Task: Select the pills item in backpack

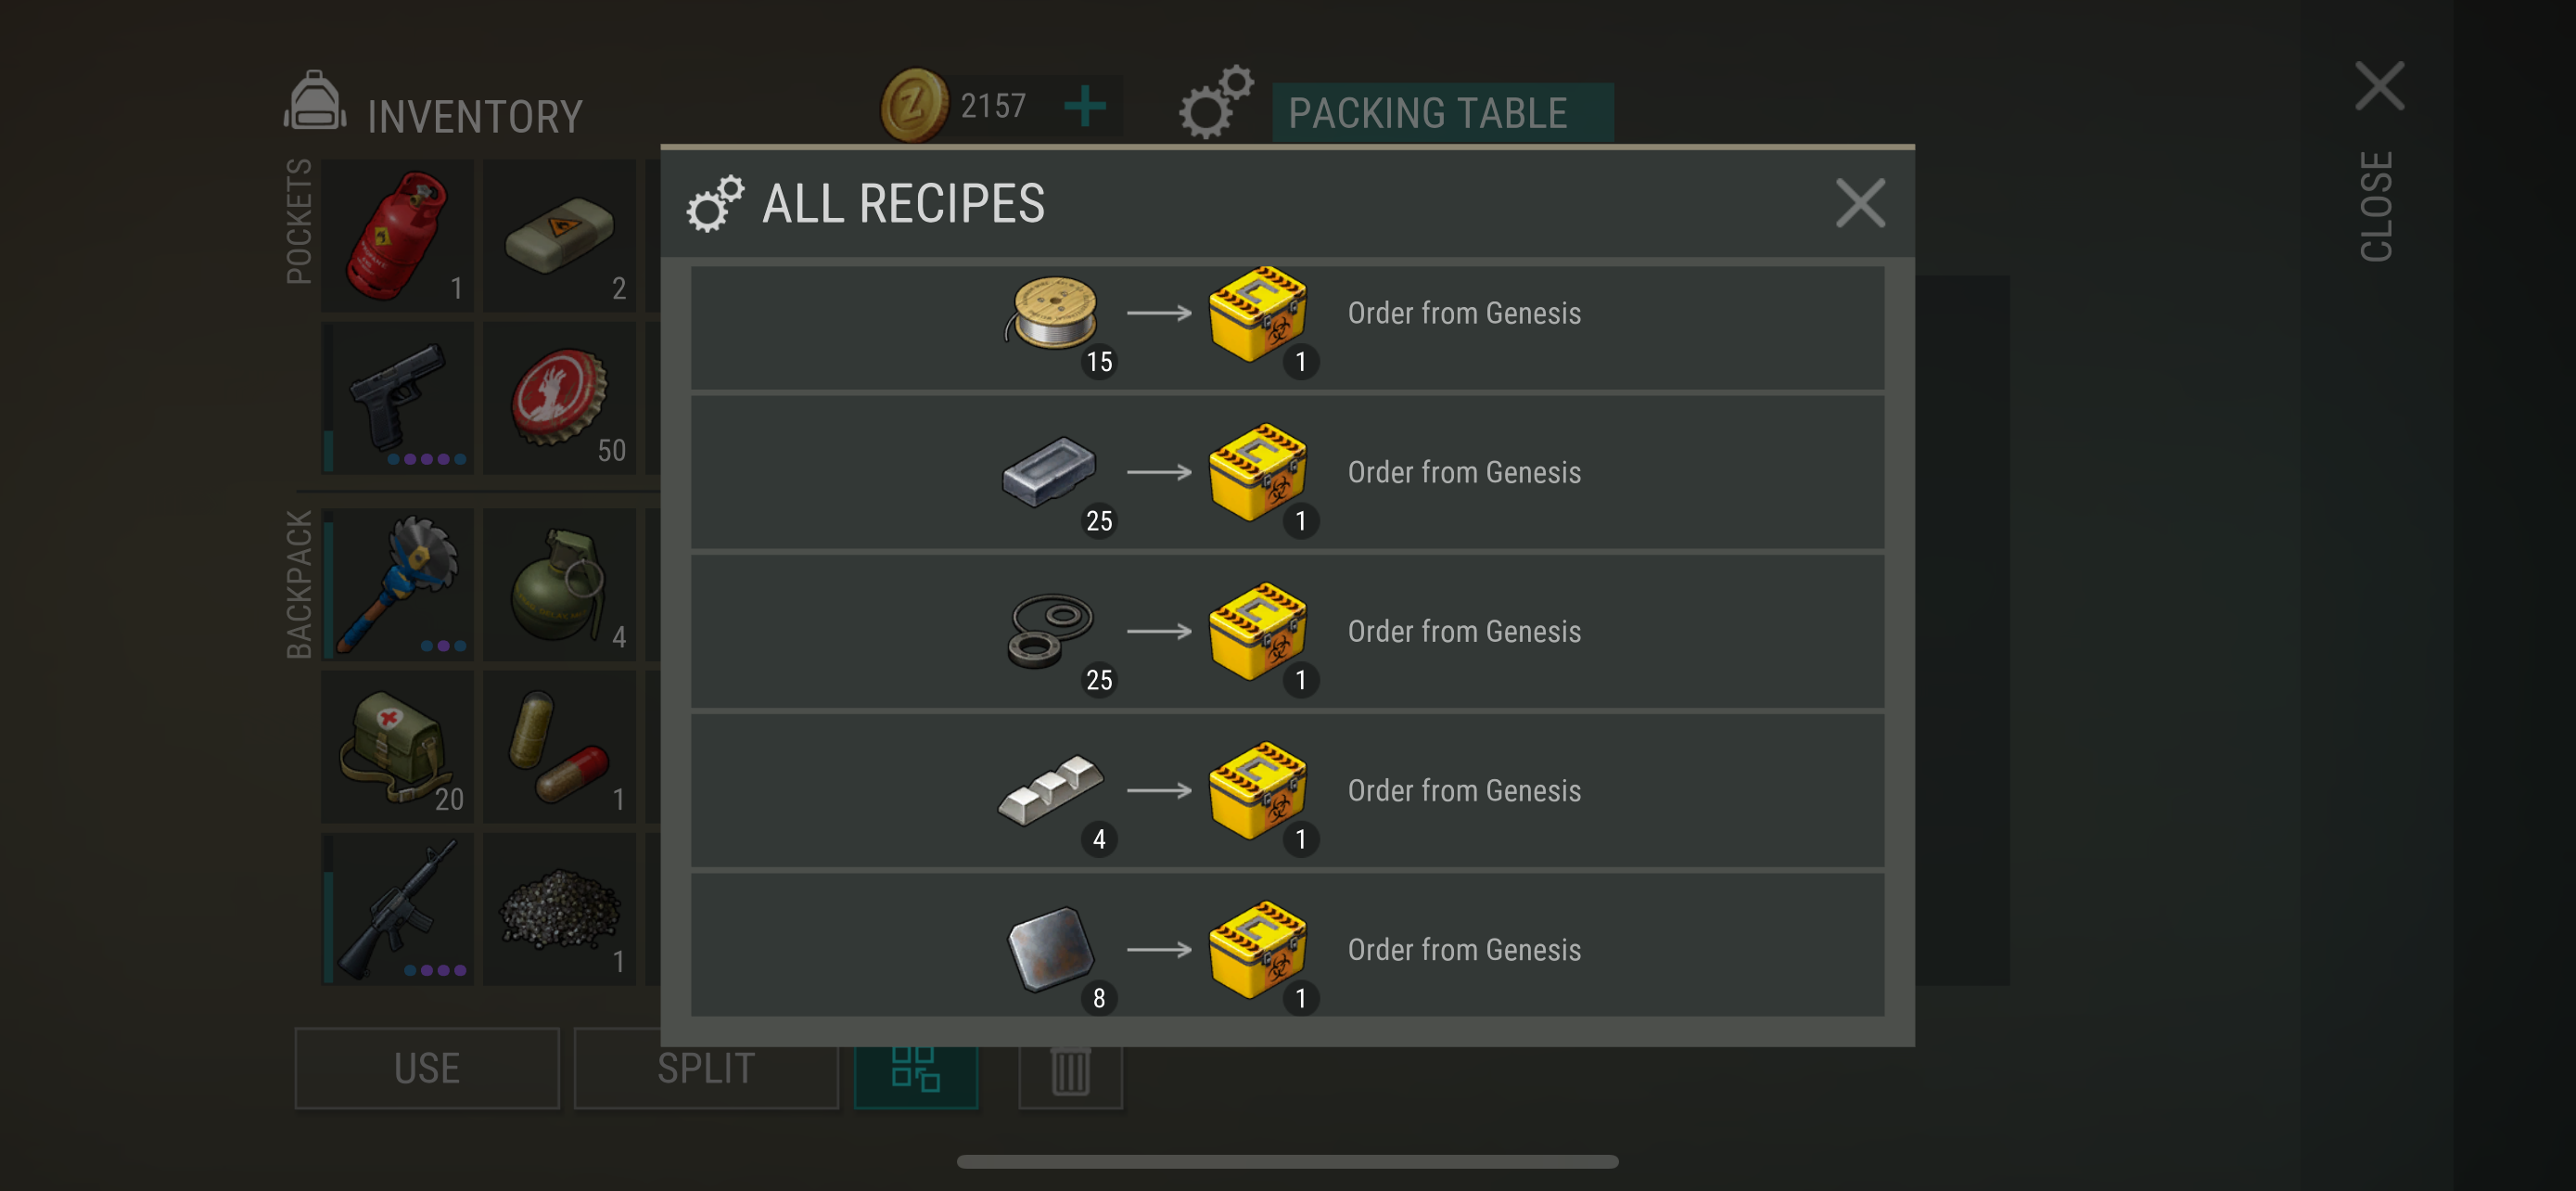Action: (559, 747)
